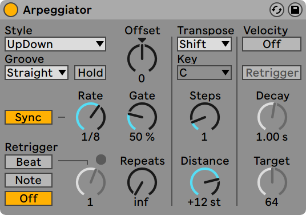Click the Target velocity value 64
306x215 pixels.
tap(272, 202)
